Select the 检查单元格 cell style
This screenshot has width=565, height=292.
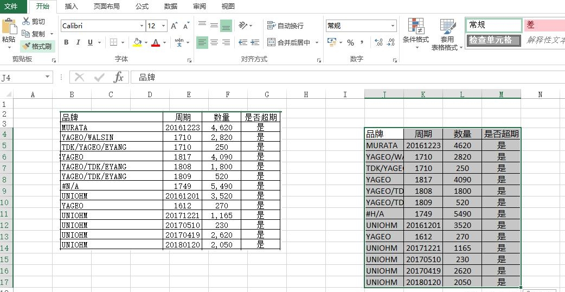tap(493, 40)
